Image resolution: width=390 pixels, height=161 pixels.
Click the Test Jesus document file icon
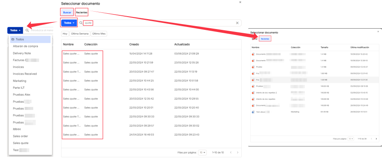point(253,112)
